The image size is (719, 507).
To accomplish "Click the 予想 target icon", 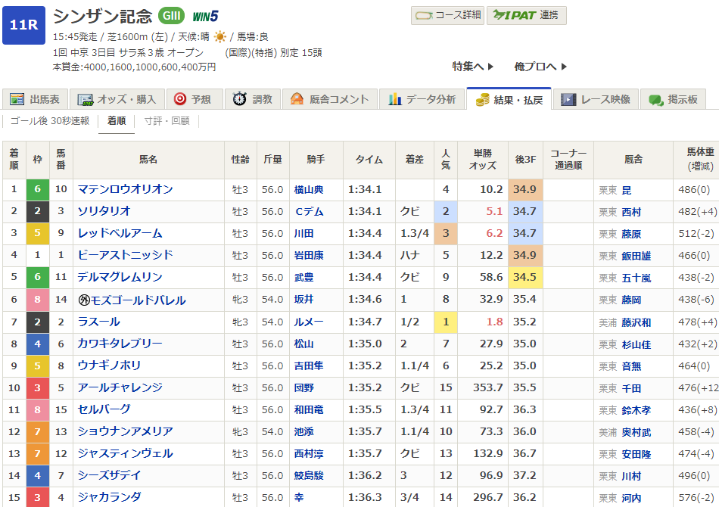I will tap(180, 99).
